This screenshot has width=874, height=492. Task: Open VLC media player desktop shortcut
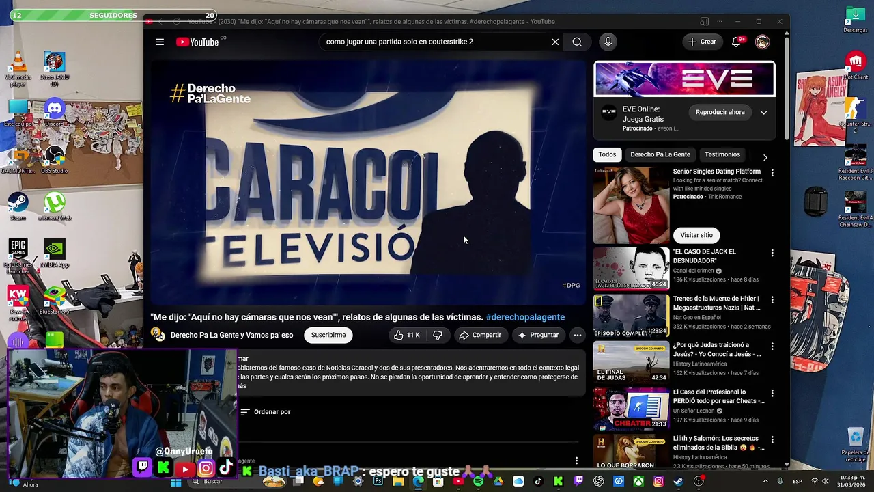(18, 69)
